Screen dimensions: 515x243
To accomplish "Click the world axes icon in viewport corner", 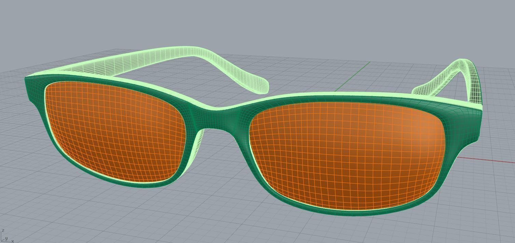I will pyautogui.click(x=7, y=236).
